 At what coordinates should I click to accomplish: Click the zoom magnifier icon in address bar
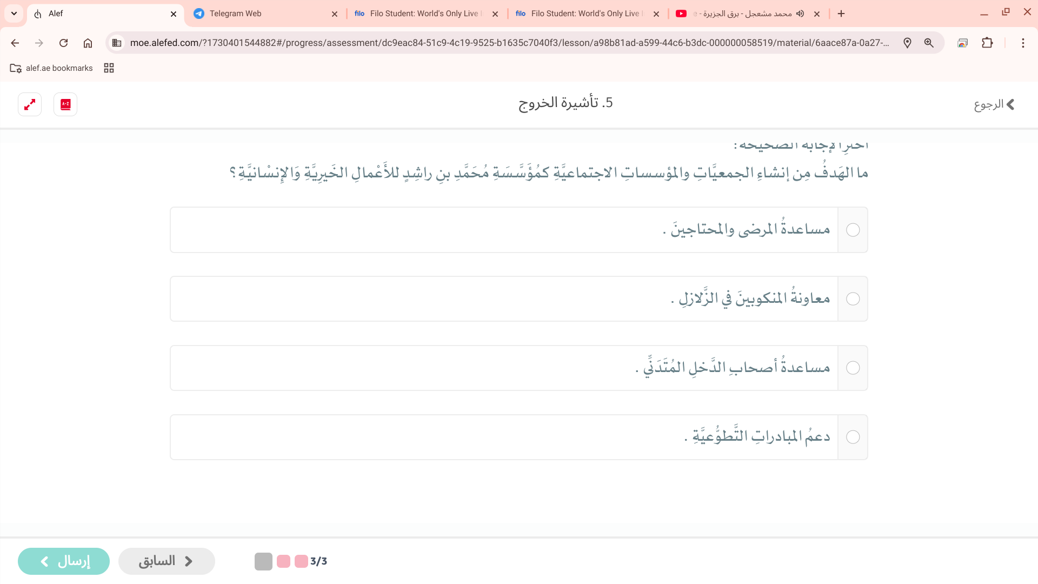[929, 43]
